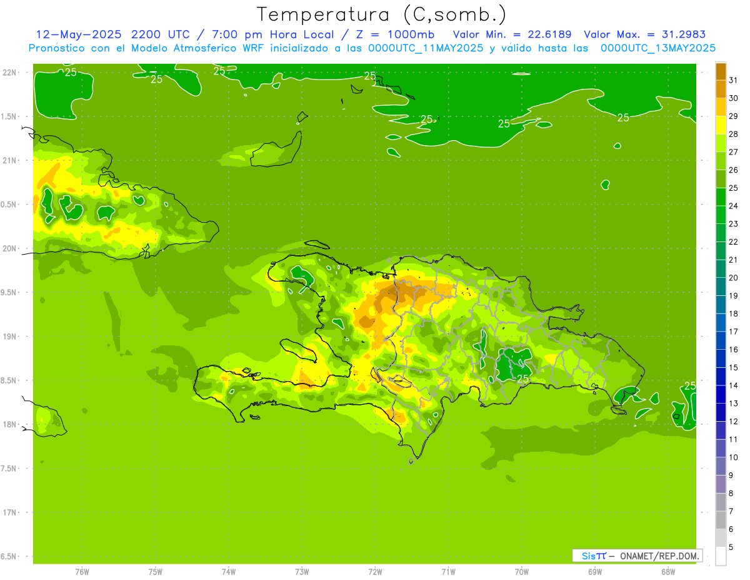Click the dark blue legend swatch between 13 and 14
The height and width of the screenshot is (580, 750).
[721, 394]
